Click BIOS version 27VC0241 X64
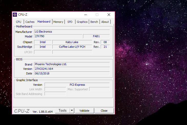The width and height of the screenshot is (187, 125). (x=72, y=69)
